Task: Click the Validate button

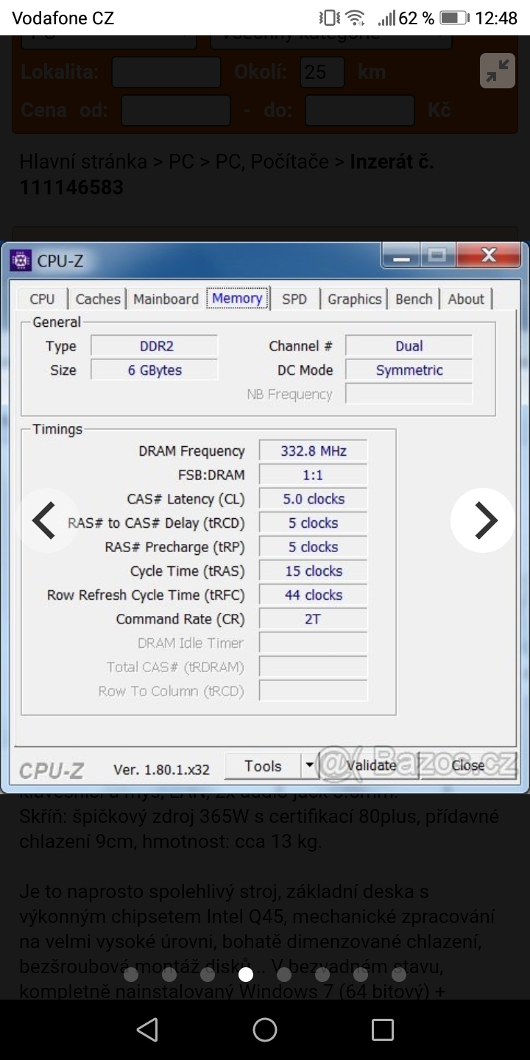Action: pyautogui.click(x=371, y=766)
